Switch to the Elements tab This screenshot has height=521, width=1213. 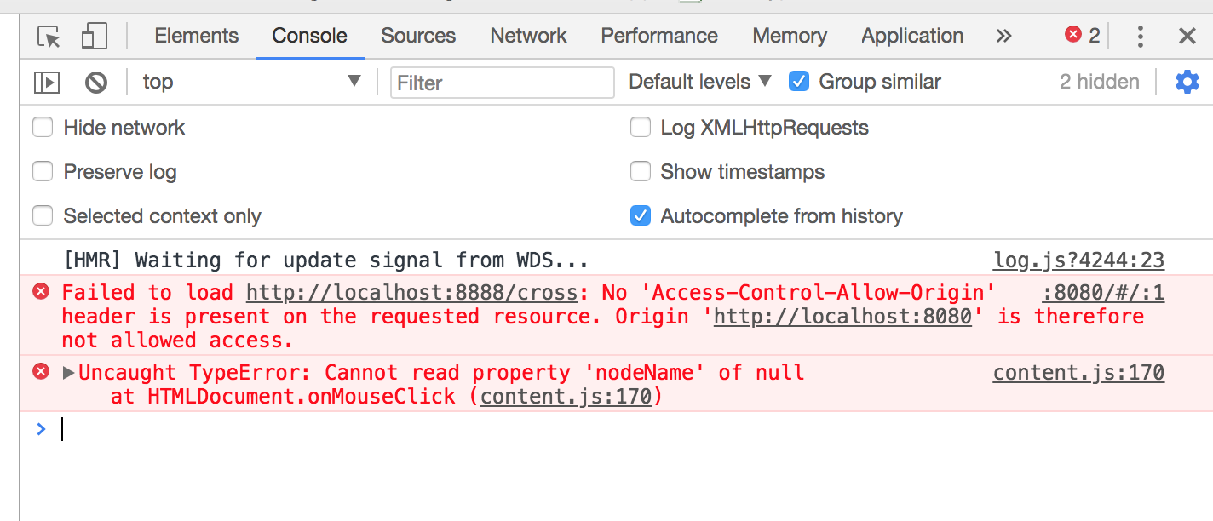click(x=196, y=36)
